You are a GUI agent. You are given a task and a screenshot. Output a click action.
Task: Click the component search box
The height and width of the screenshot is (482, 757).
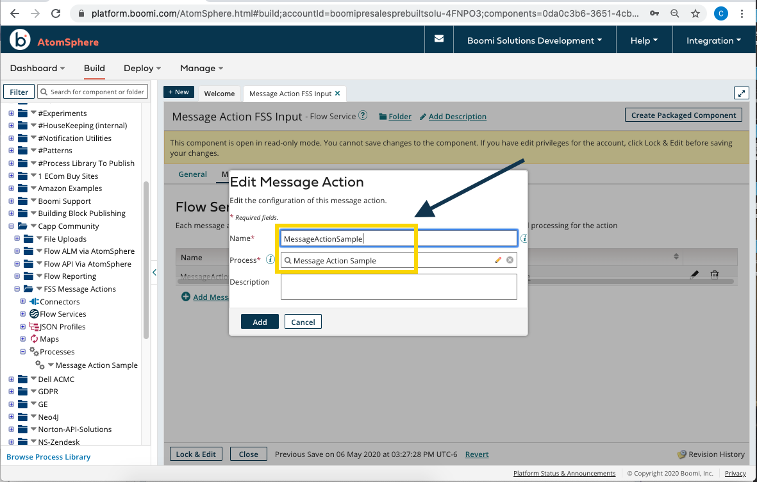pos(93,92)
